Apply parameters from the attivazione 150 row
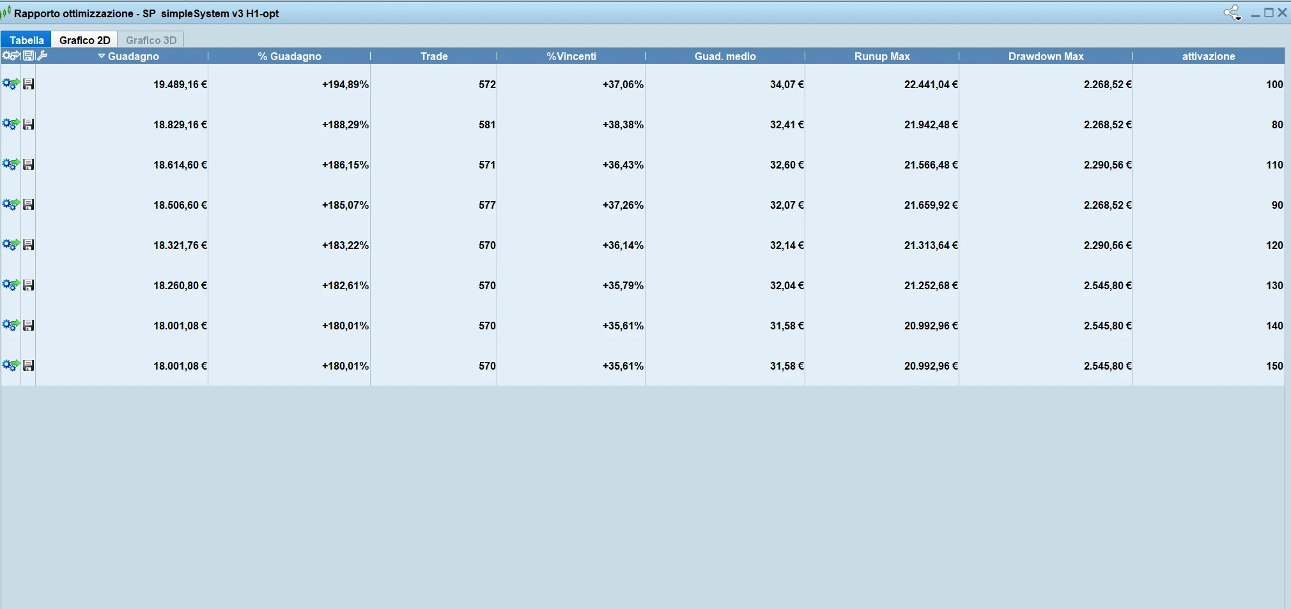The width and height of the screenshot is (1291, 609). pyautogui.click(x=11, y=365)
